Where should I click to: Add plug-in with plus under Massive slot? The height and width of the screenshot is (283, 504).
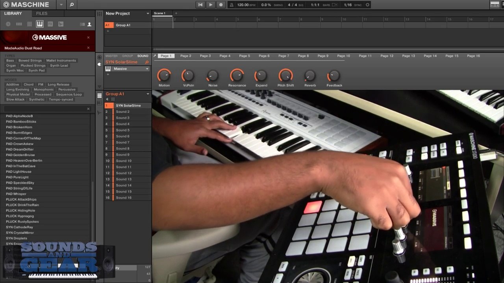tap(107, 75)
